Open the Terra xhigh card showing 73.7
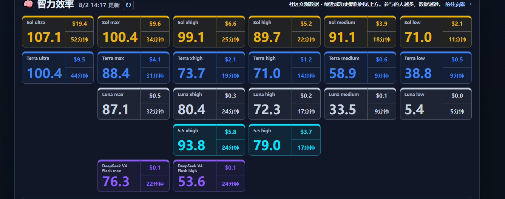Viewport: 505px width, 199px height. (x=209, y=67)
